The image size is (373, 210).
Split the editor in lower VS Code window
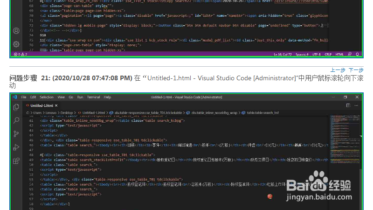tap(348, 105)
